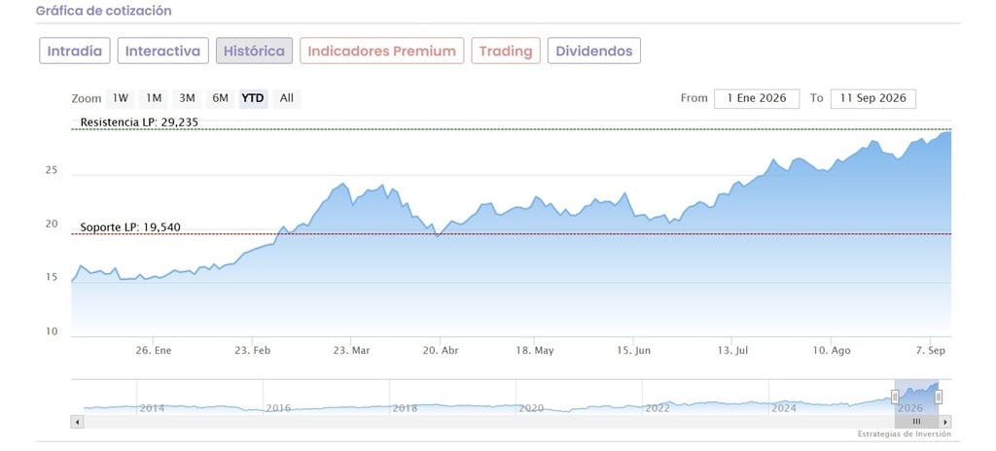Grab the left navigator range handle
Screen dimensions: 996x451
pyautogui.click(x=895, y=397)
